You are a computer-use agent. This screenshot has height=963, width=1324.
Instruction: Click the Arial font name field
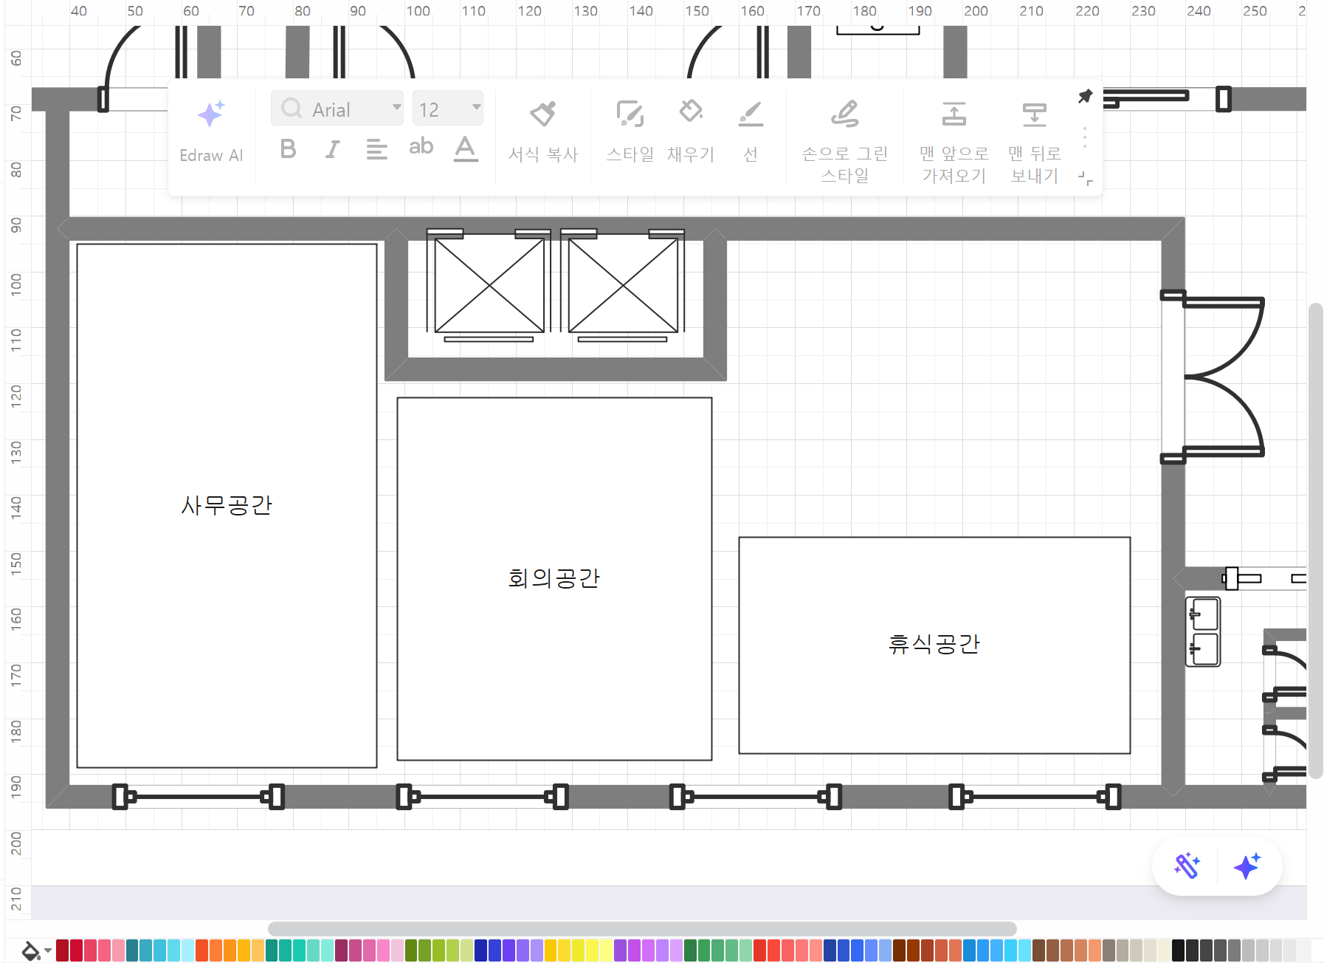[x=337, y=109]
